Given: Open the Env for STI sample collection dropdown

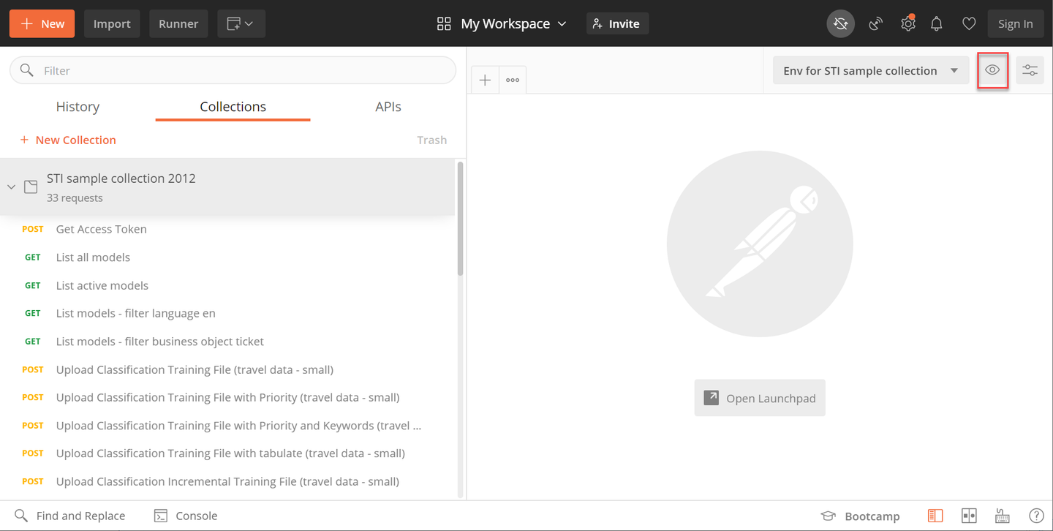Looking at the screenshot, I should 870,70.
